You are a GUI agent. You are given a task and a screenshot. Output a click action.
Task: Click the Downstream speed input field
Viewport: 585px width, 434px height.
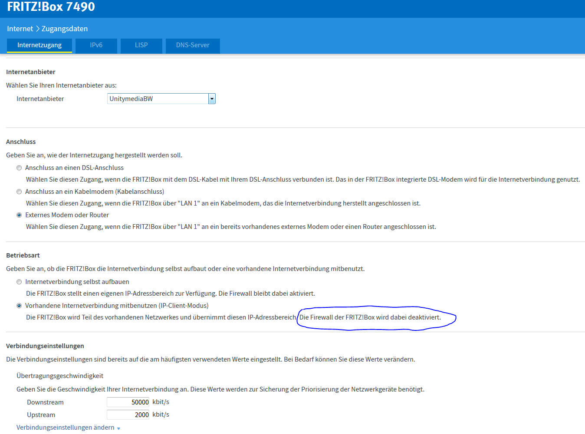[128, 402]
